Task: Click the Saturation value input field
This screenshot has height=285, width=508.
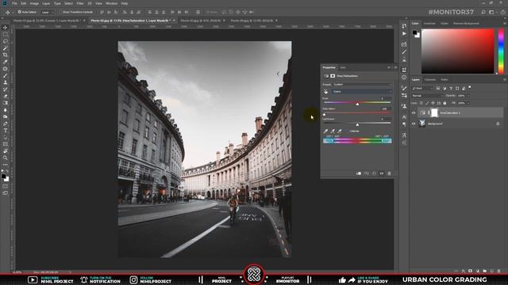Action: (386, 109)
